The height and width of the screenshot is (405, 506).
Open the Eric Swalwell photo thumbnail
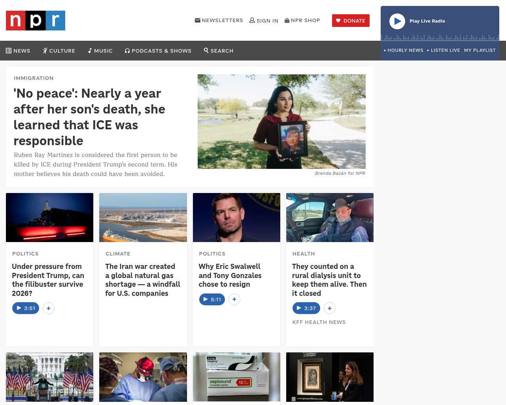click(236, 218)
